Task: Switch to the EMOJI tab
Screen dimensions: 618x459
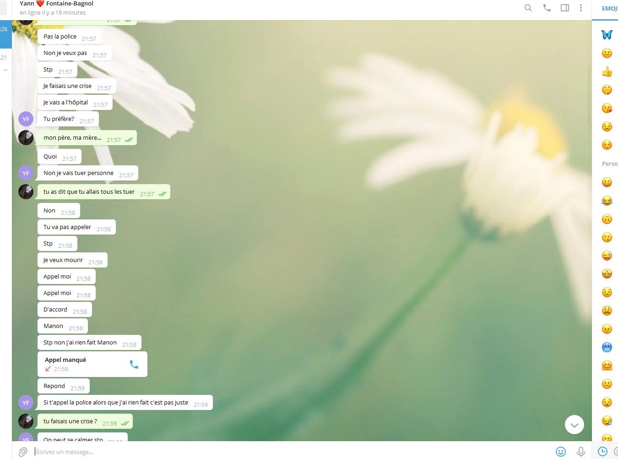Action: (610, 9)
